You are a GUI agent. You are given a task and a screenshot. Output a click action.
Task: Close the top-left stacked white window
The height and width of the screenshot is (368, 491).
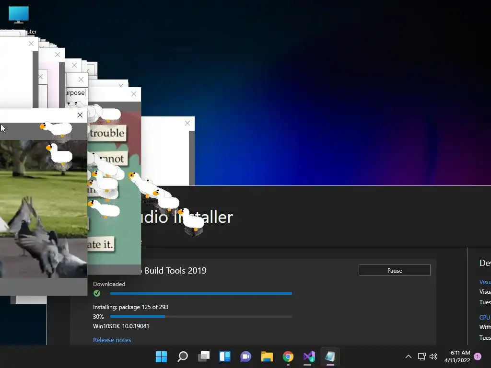(31, 44)
